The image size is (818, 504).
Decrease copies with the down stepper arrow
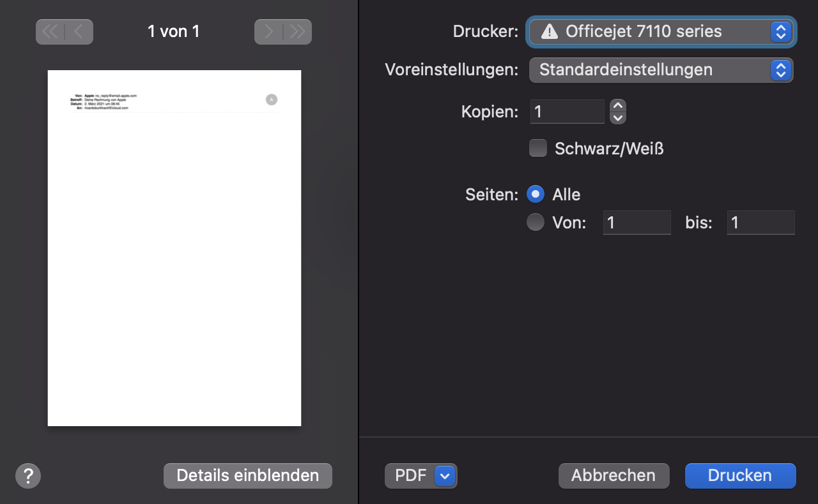tap(617, 118)
